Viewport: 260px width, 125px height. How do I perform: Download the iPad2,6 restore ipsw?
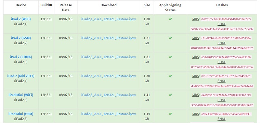pos(108,114)
